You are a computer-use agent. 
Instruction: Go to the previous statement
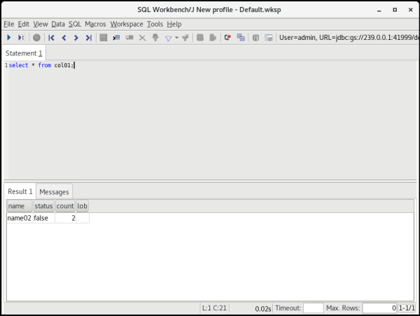64,38
